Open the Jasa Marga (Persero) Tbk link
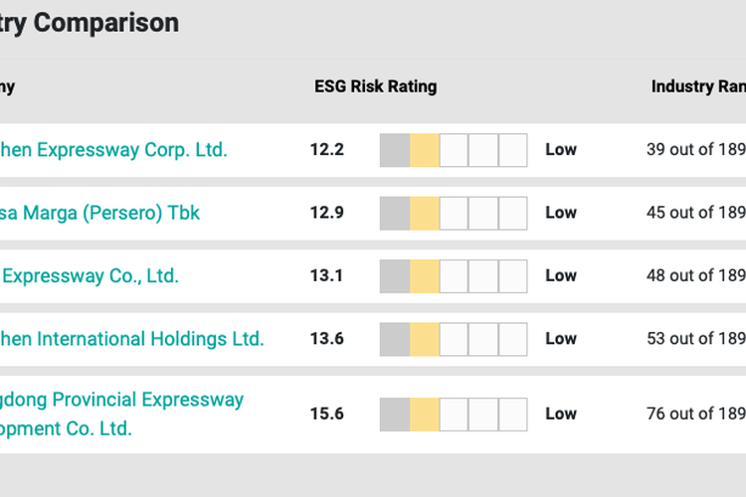This screenshot has height=497, width=746. [99, 213]
